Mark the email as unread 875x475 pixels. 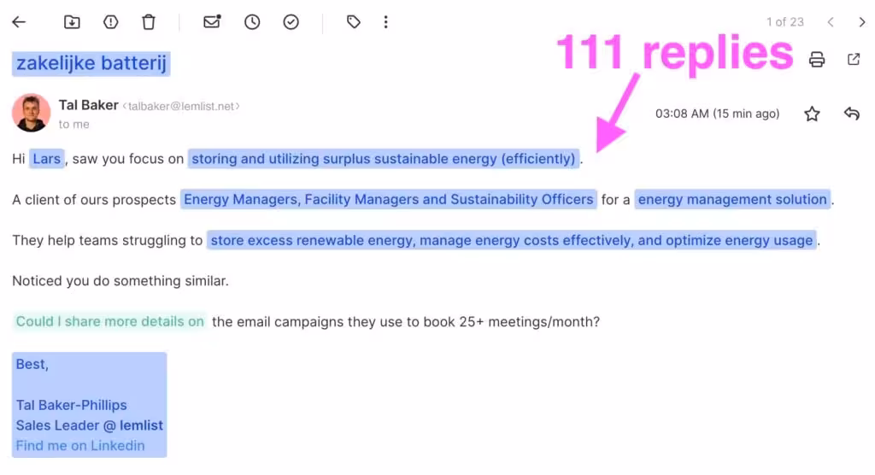click(212, 22)
